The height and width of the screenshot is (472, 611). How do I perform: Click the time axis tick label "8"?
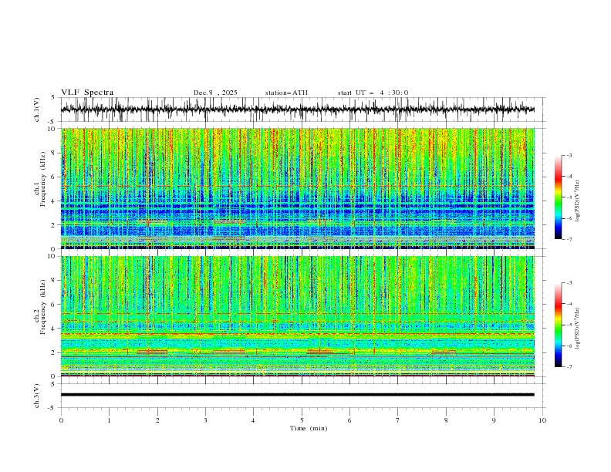(446, 420)
